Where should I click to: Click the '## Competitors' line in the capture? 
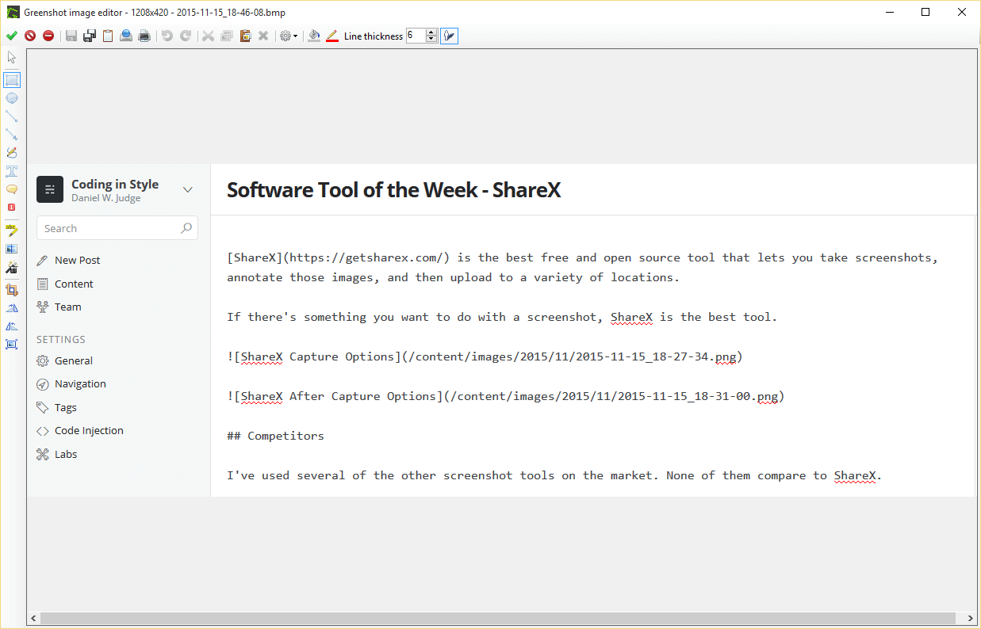(x=276, y=436)
